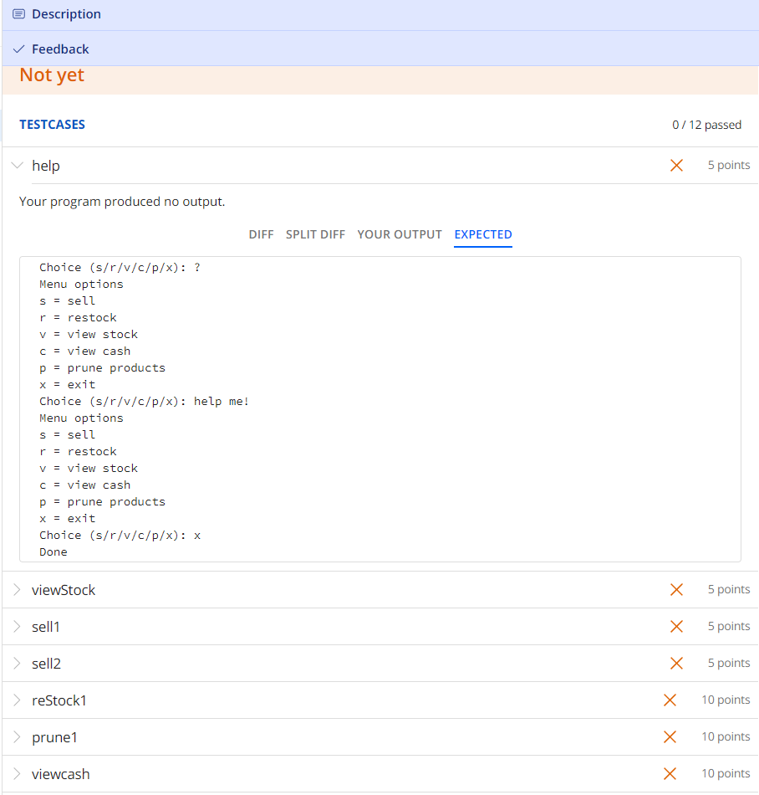Open the Description section
The image size is (759, 795).
tap(66, 14)
